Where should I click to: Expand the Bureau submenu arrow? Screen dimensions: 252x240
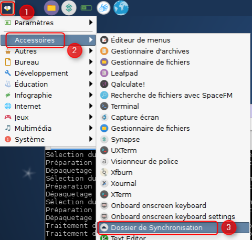pos(91,62)
